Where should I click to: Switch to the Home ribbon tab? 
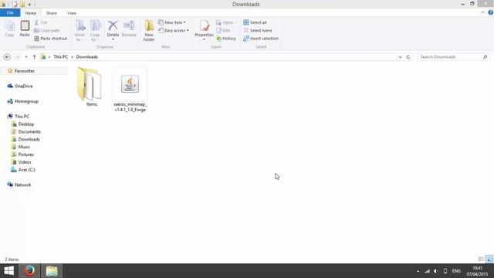(31, 13)
